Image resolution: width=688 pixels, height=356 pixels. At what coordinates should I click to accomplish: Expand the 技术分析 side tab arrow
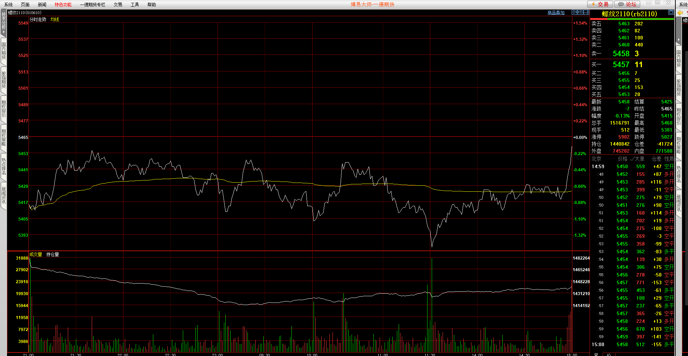coord(4,32)
